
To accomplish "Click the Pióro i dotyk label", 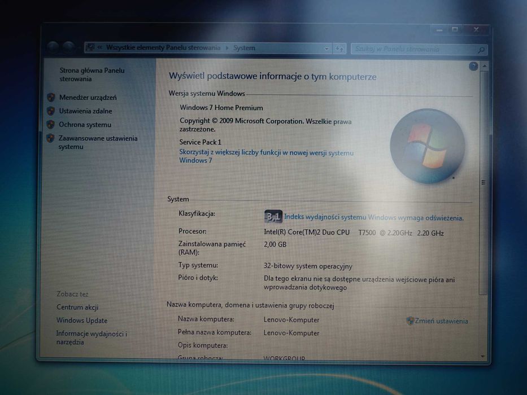I will pyautogui.click(x=198, y=278).
